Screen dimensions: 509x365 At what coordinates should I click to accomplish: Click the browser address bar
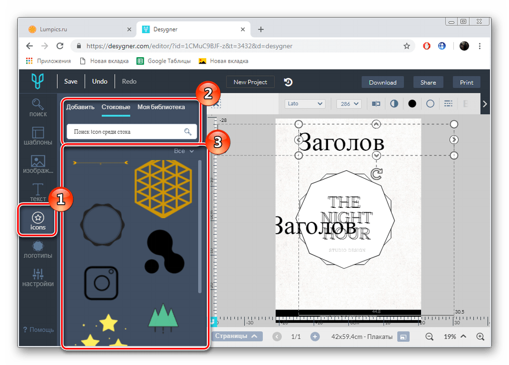pos(243,46)
